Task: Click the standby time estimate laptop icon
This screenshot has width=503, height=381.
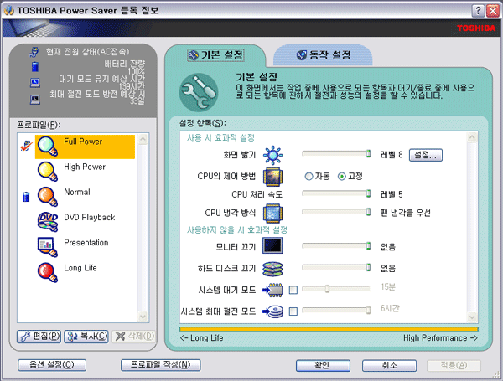Action: 35,83
